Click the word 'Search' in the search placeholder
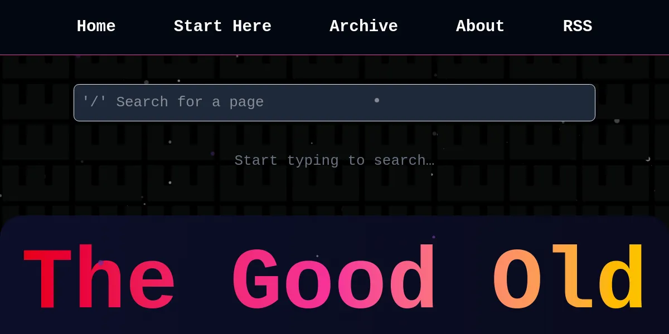This screenshot has width=669, height=334. 142,102
